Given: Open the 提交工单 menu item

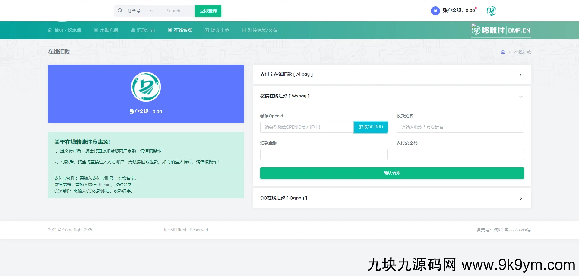Looking at the screenshot, I should pyautogui.click(x=217, y=30).
